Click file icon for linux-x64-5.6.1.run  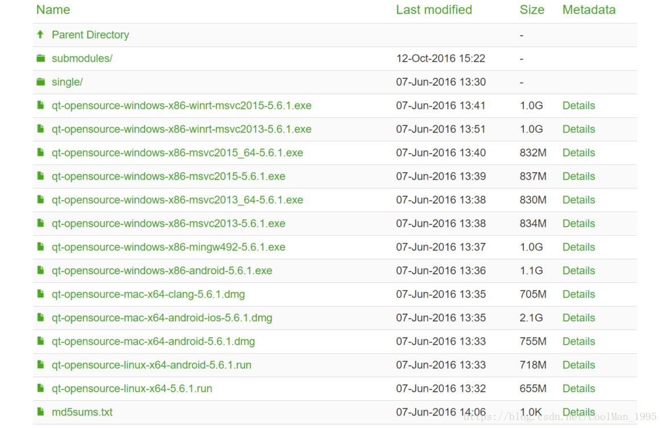coord(40,389)
